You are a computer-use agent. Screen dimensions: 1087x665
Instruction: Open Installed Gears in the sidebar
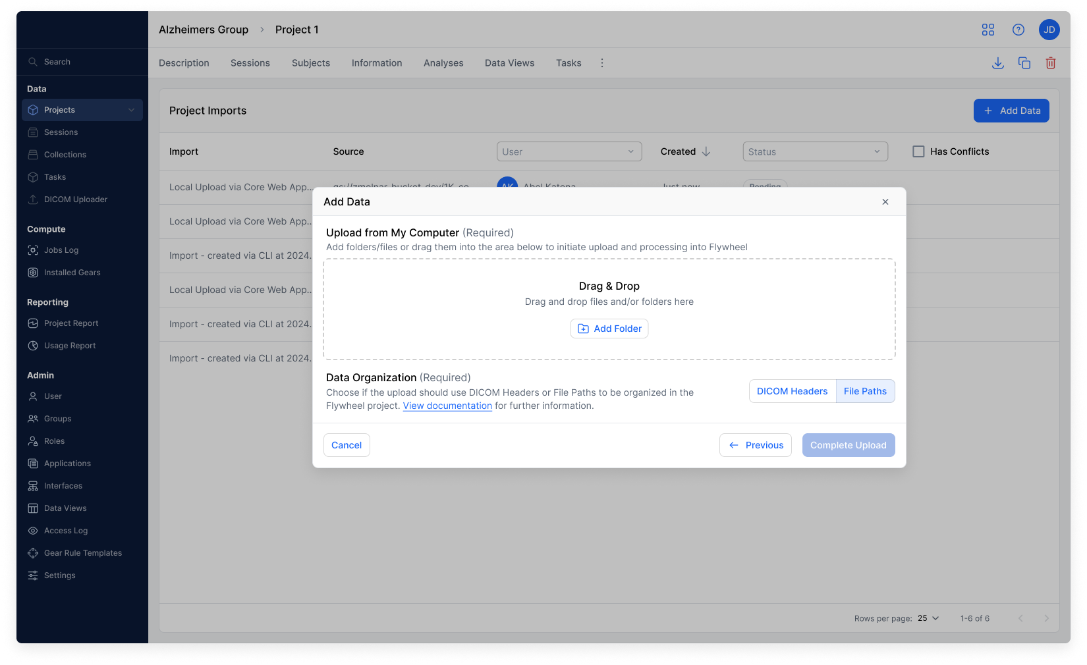(x=82, y=273)
